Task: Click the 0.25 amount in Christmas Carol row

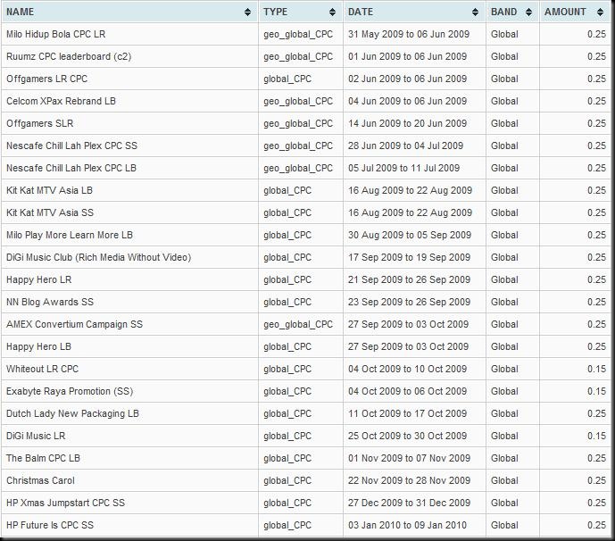Action: tap(596, 481)
